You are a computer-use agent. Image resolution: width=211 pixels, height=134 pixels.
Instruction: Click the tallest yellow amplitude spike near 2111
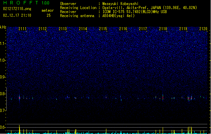[19, 129]
